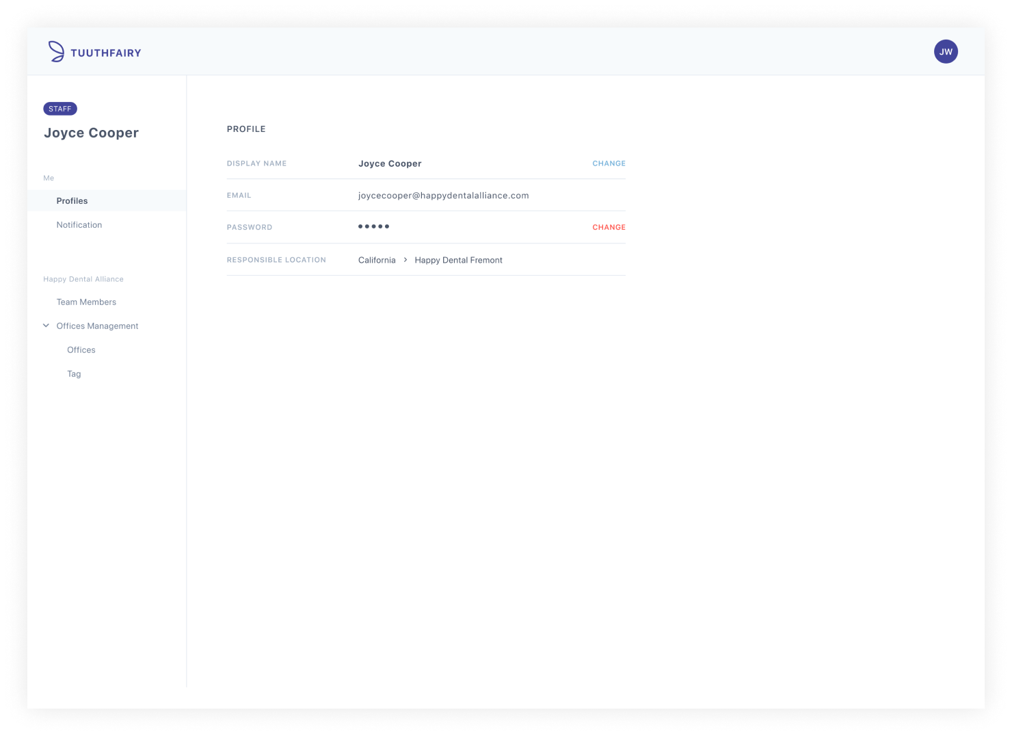The height and width of the screenshot is (736, 1012).
Task: Click the masked password dots
Action: click(x=373, y=226)
